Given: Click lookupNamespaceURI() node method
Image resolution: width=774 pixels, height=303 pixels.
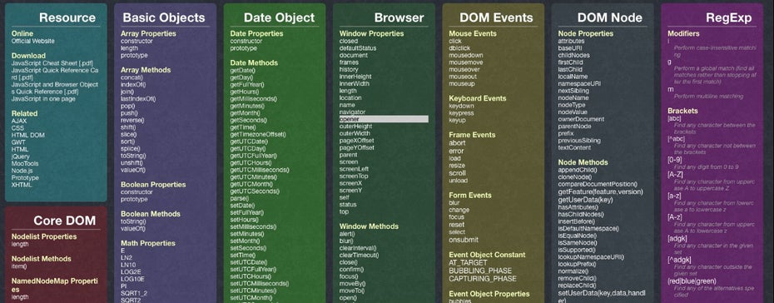Looking at the screenshot, I should (x=591, y=257).
